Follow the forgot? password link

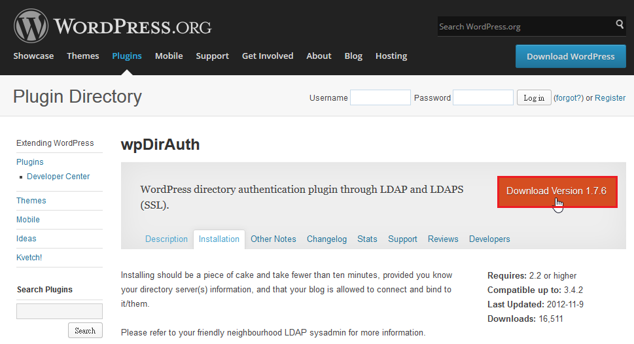coord(569,98)
